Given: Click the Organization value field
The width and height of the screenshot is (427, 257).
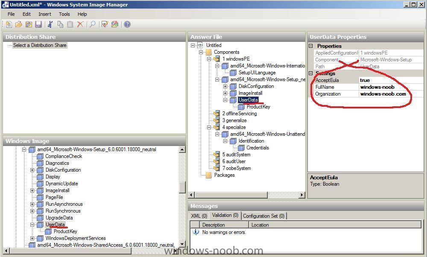Looking at the screenshot, I should coord(392,94).
